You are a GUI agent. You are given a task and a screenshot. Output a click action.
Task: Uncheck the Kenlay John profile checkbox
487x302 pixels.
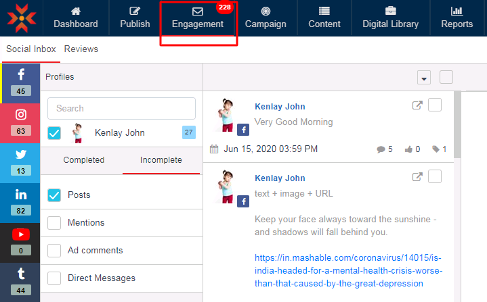55,133
